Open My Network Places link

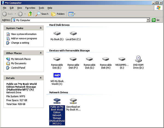[x=21, y=59]
